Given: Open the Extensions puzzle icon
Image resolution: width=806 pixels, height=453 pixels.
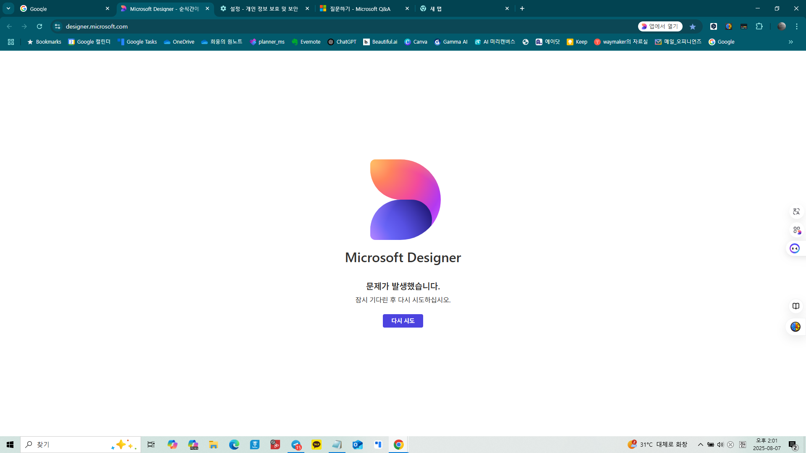Looking at the screenshot, I should pyautogui.click(x=759, y=26).
